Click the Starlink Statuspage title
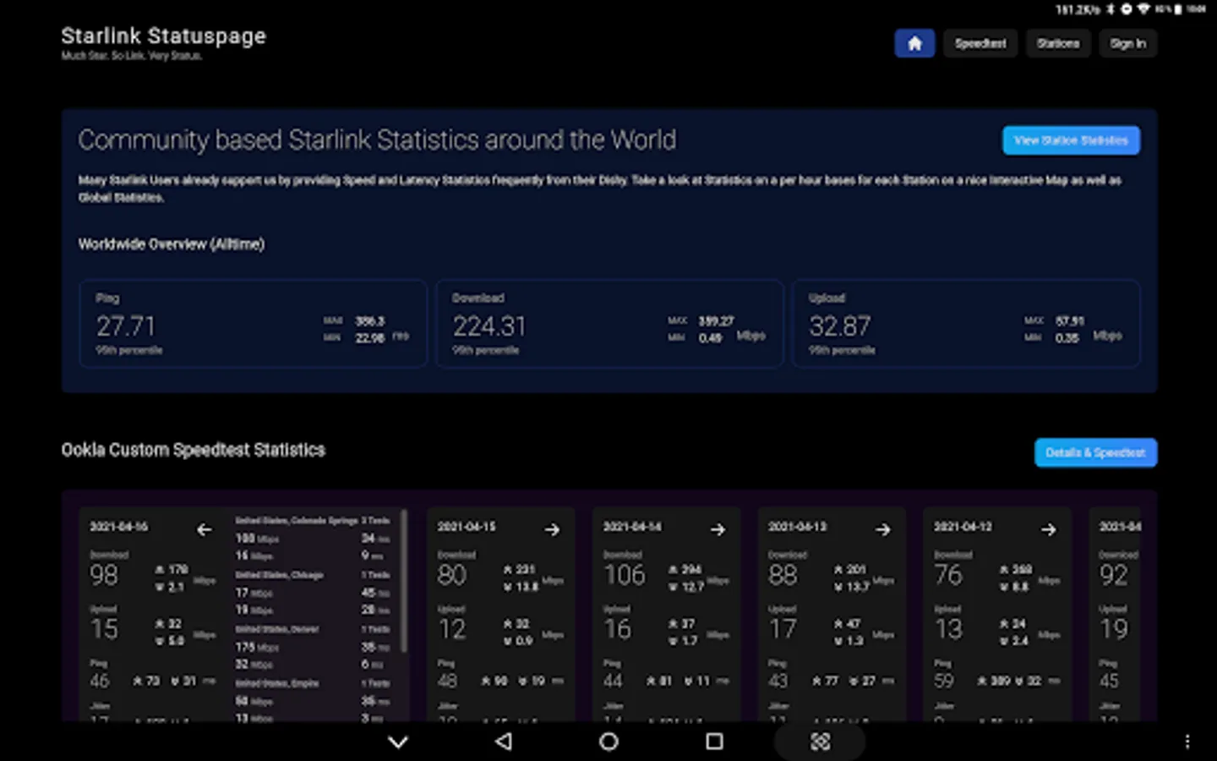 click(x=163, y=36)
